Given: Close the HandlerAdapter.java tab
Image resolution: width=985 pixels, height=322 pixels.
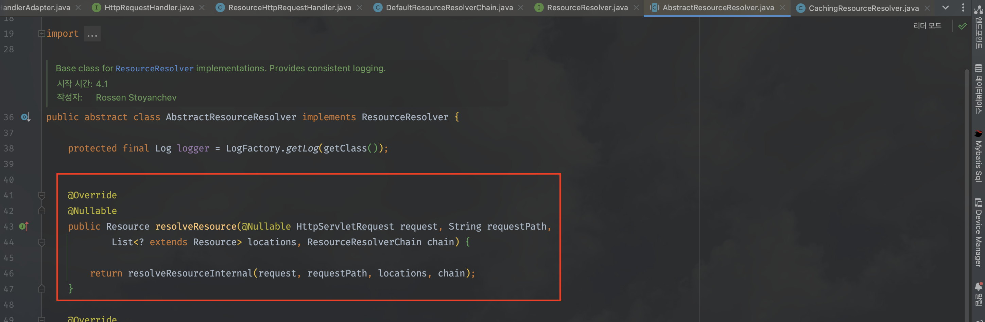Looking at the screenshot, I should pos(78,7).
